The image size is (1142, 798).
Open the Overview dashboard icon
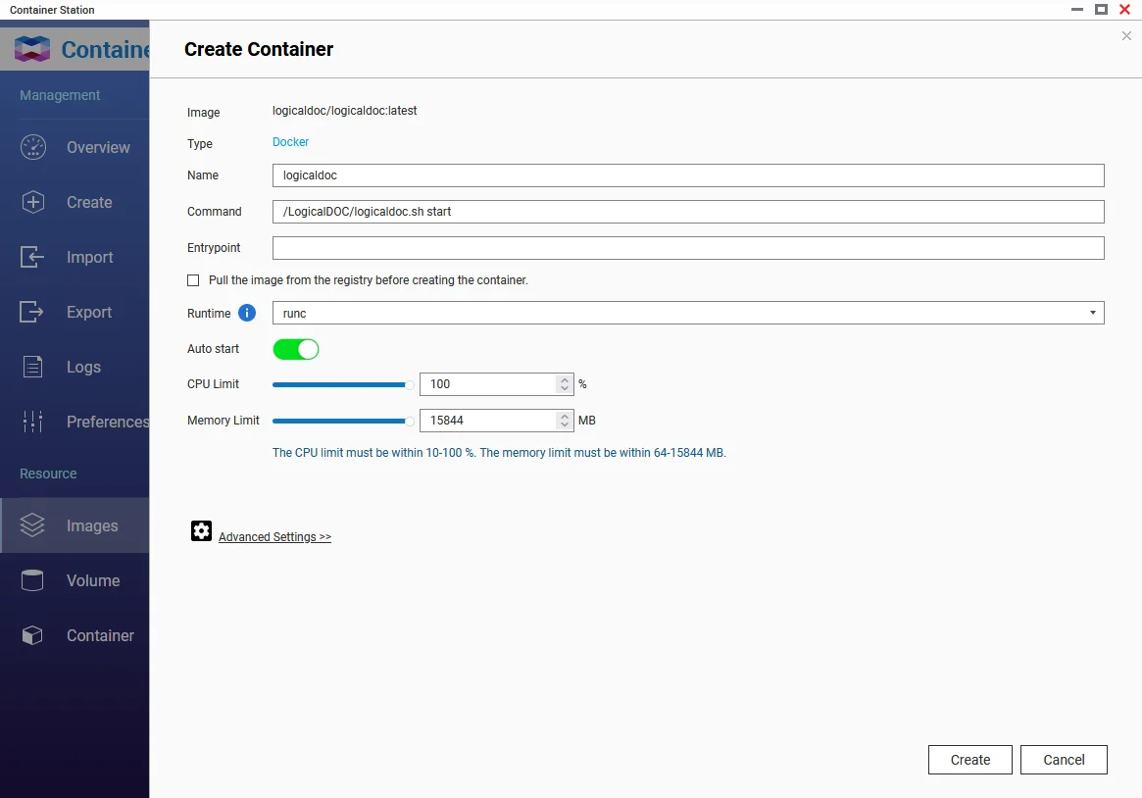point(32,147)
